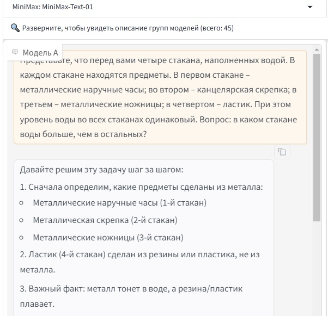Click the chat bubble icon next to Модель A
Viewport: 328px width, 316px height.
click(x=15, y=52)
